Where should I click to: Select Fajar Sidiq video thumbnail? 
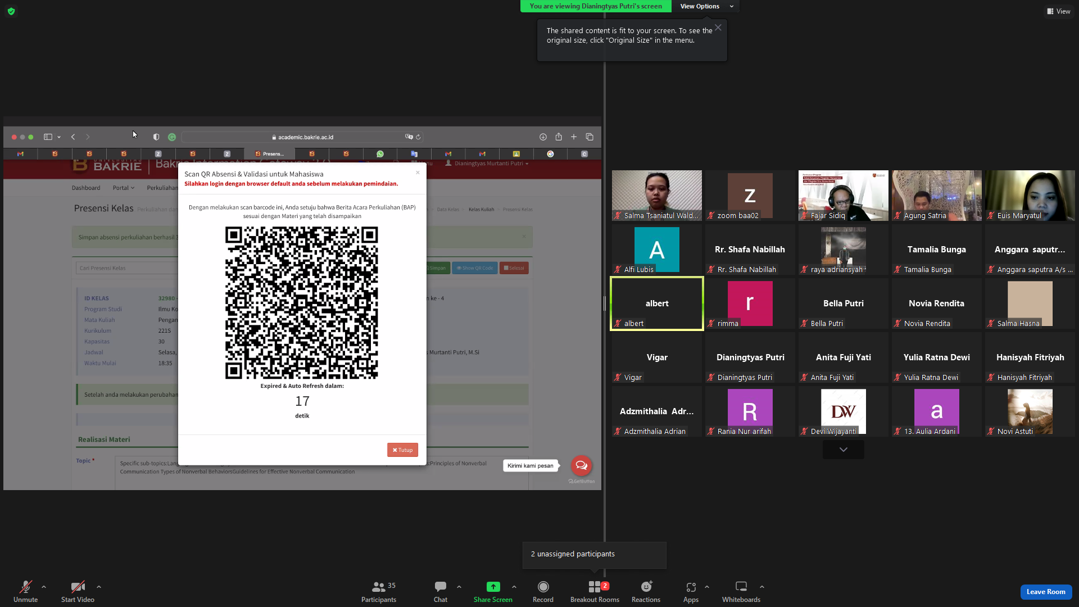(844, 196)
